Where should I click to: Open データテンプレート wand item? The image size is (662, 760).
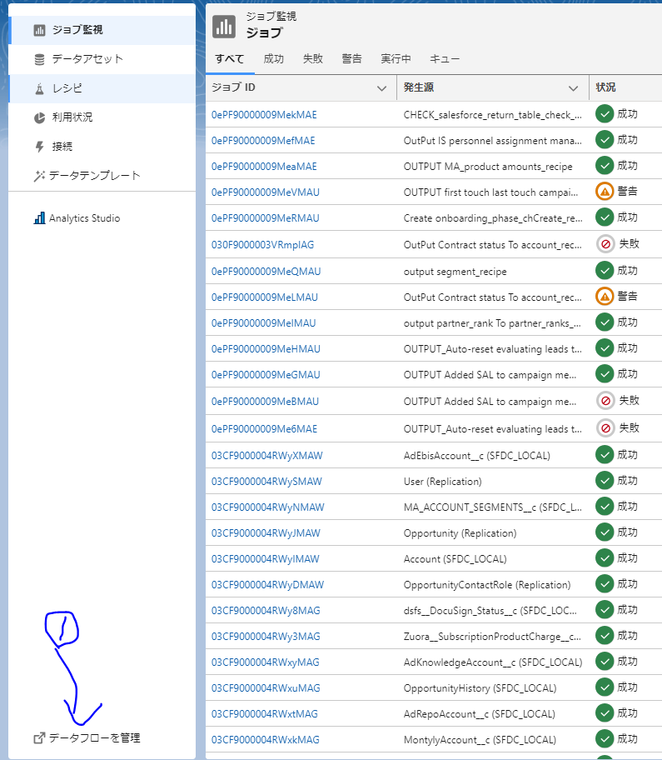click(x=102, y=176)
